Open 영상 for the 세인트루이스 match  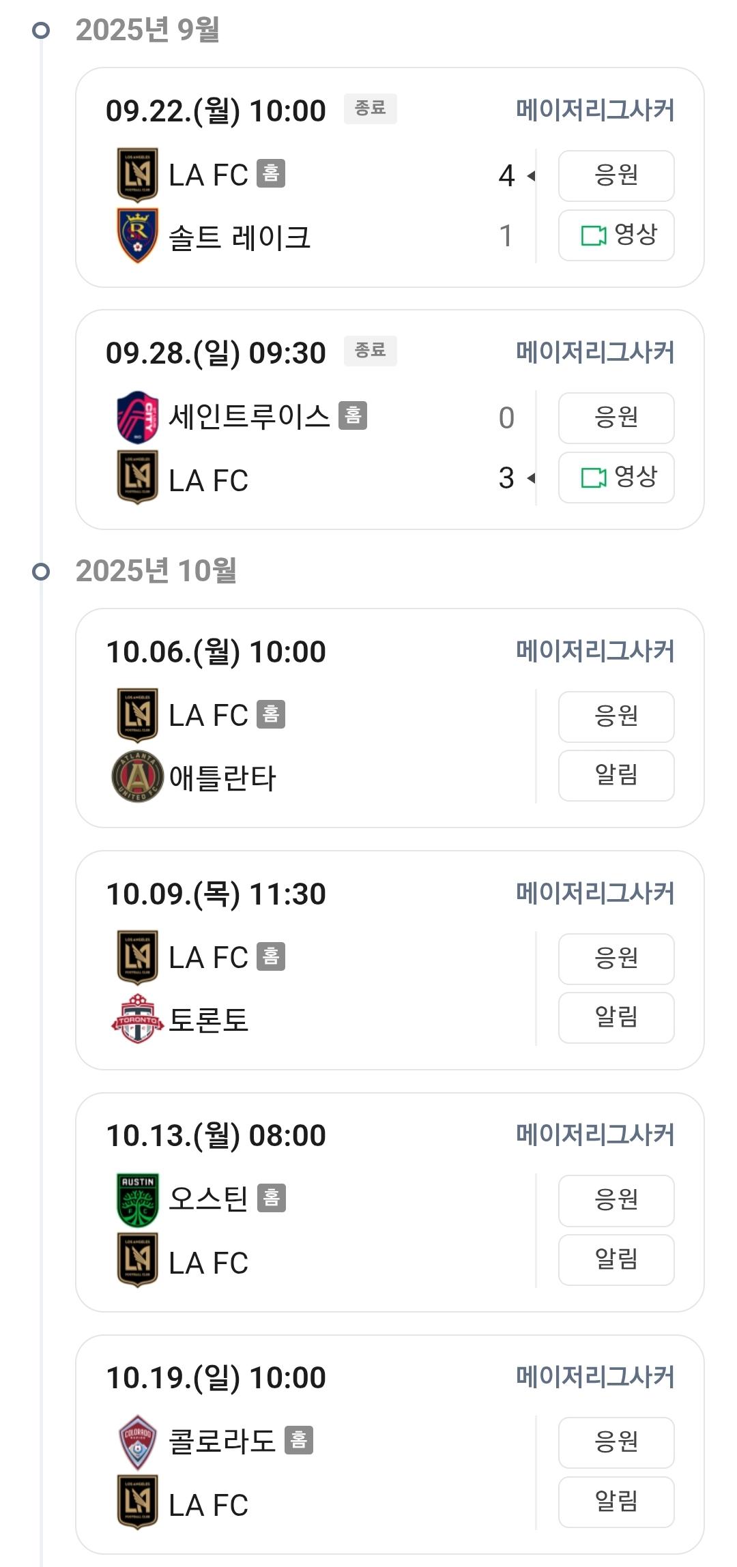tap(616, 478)
